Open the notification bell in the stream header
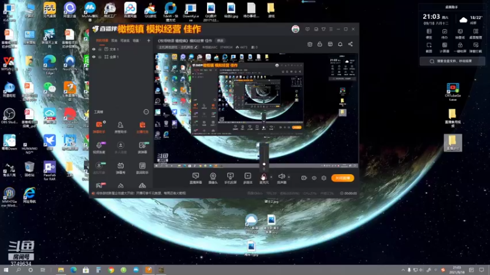490x275 pixels. 340,44
